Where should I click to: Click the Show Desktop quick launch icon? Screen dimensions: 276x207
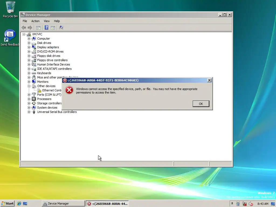point(25,204)
